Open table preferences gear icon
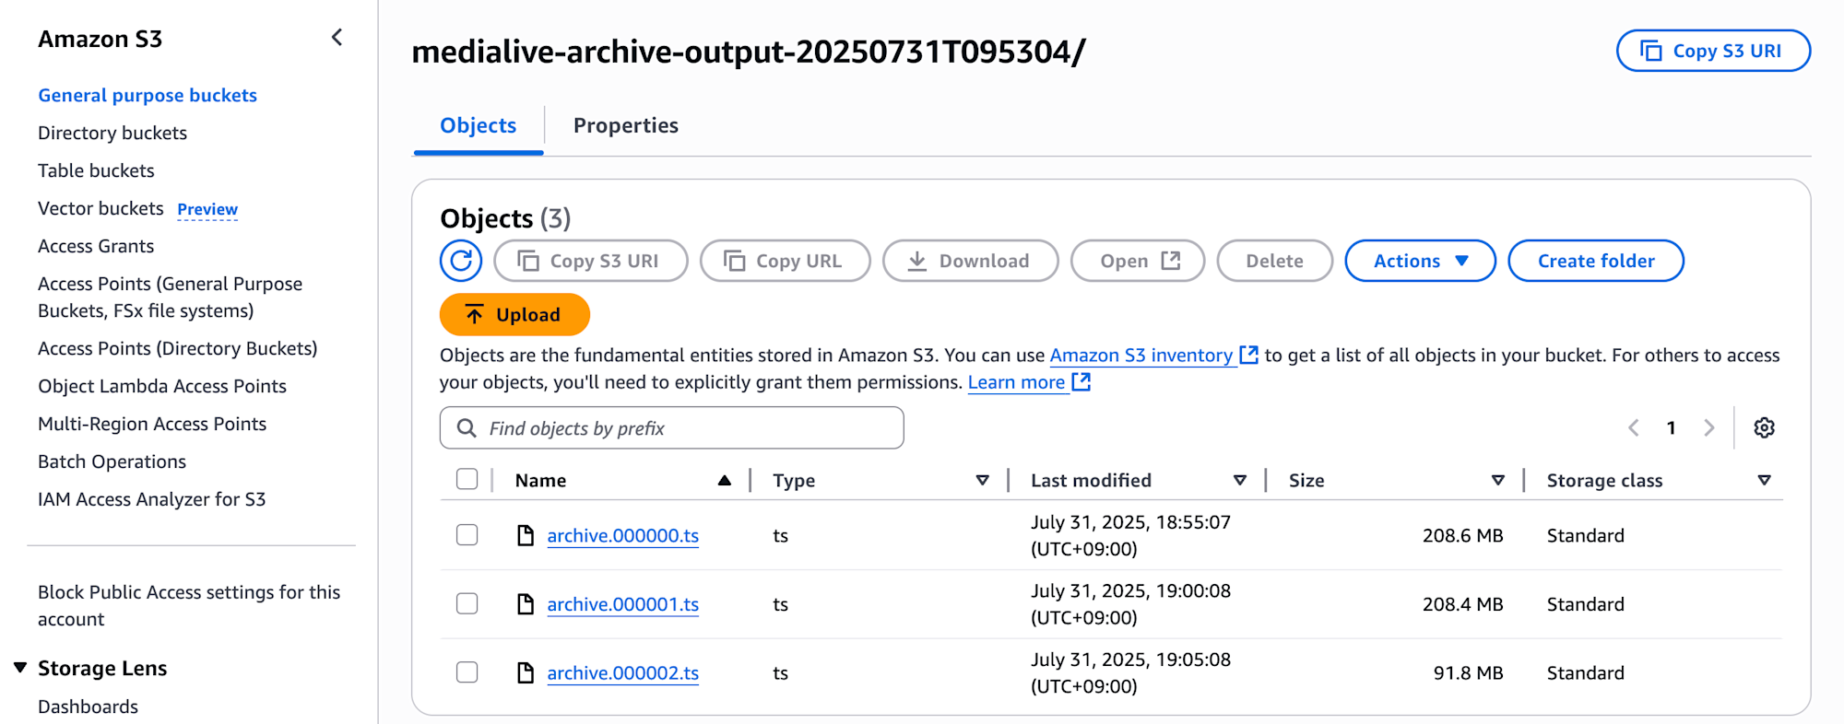1844x724 pixels. (x=1764, y=427)
